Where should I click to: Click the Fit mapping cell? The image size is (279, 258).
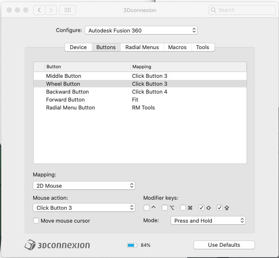point(135,100)
